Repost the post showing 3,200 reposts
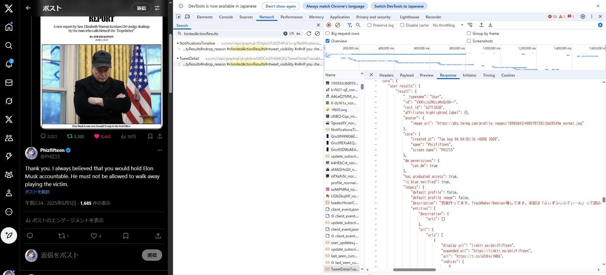Viewport: 606px width, 275px height. pos(75,136)
